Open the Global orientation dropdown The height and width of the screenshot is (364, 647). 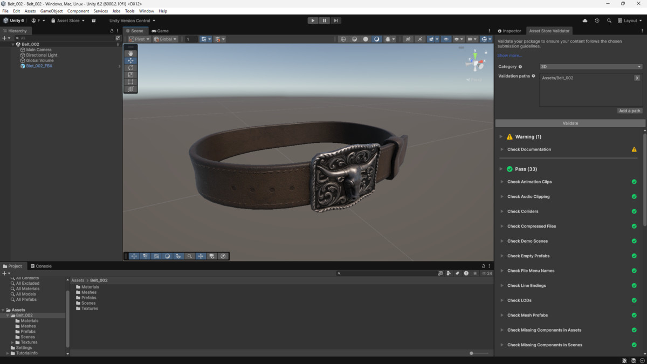tap(164, 39)
